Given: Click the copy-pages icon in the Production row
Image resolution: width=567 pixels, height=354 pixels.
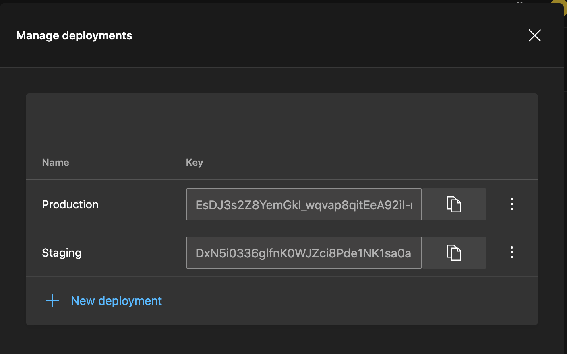Looking at the screenshot, I should coord(454,204).
